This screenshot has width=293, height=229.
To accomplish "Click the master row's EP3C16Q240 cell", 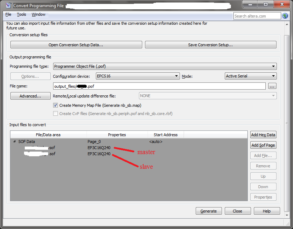I will coord(99,148).
